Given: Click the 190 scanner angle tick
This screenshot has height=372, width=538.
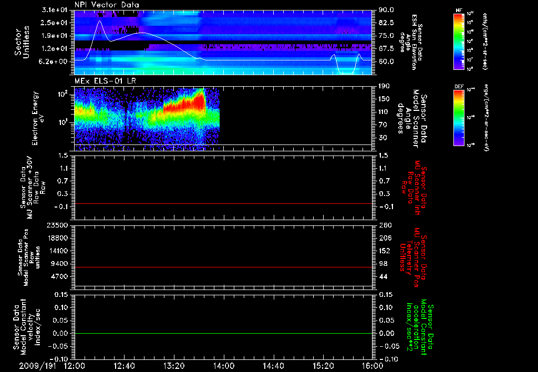Looking at the screenshot, I should (x=384, y=86).
